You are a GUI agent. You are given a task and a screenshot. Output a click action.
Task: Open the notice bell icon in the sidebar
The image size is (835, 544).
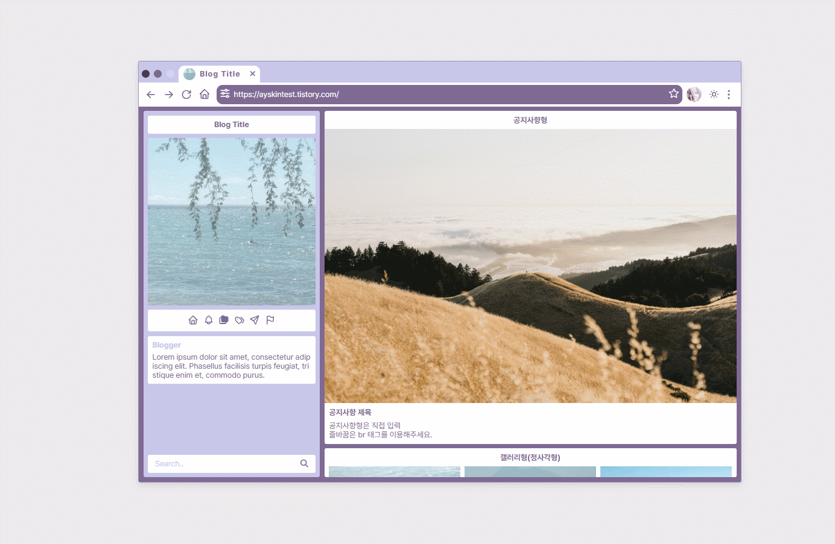tap(209, 320)
